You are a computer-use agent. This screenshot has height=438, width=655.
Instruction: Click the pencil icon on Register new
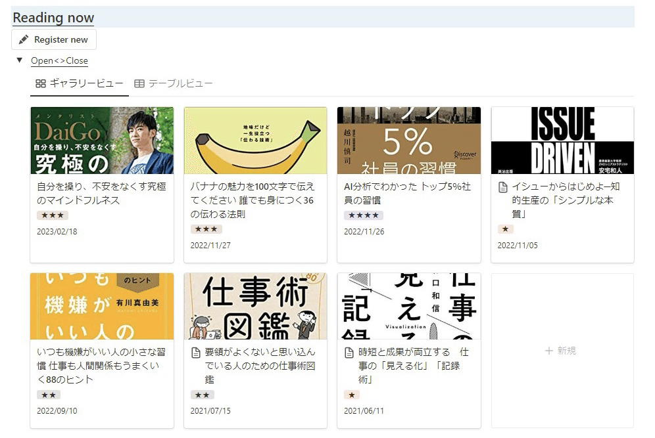click(x=24, y=39)
